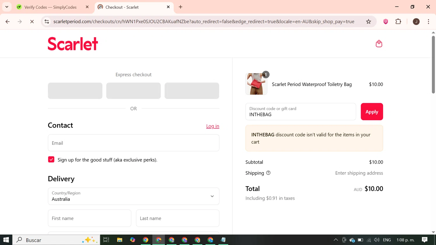The width and height of the screenshot is (436, 245).
Task: Bookmark this page with the star icon
Action: (369, 21)
